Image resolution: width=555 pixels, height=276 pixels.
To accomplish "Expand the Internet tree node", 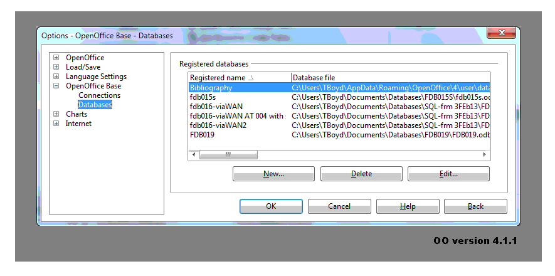I will click(56, 124).
